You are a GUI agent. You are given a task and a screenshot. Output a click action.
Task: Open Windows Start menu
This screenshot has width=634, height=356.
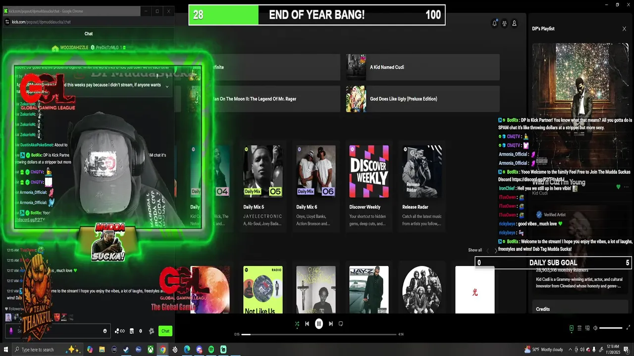pos(6,350)
